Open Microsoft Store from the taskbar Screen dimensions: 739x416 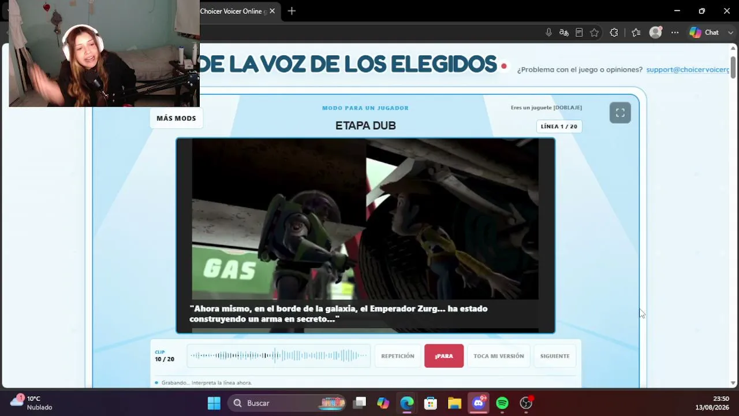click(x=431, y=403)
